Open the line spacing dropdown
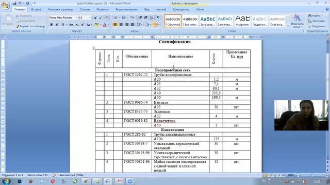 pyautogui.click(x=140, y=25)
